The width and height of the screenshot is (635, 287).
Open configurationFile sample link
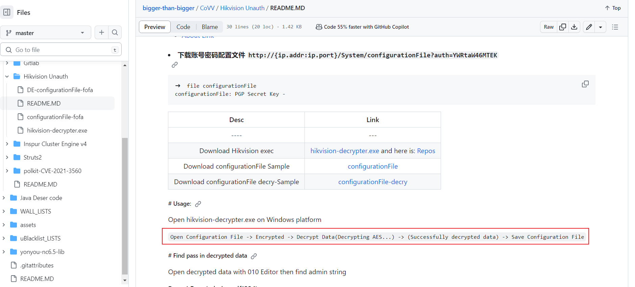373,167
